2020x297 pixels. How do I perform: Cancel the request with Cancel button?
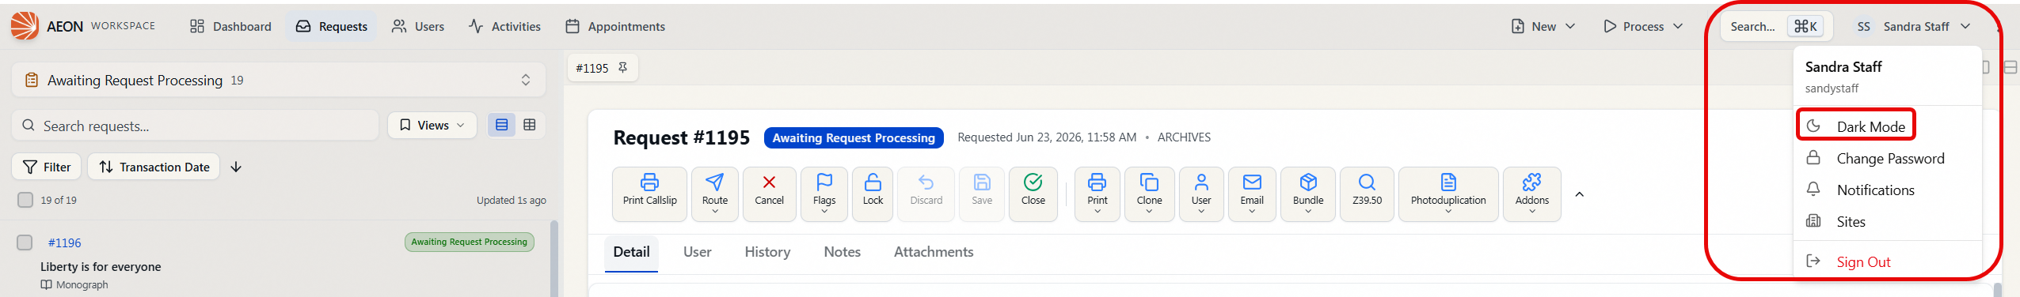pyautogui.click(x=769, y=194)
